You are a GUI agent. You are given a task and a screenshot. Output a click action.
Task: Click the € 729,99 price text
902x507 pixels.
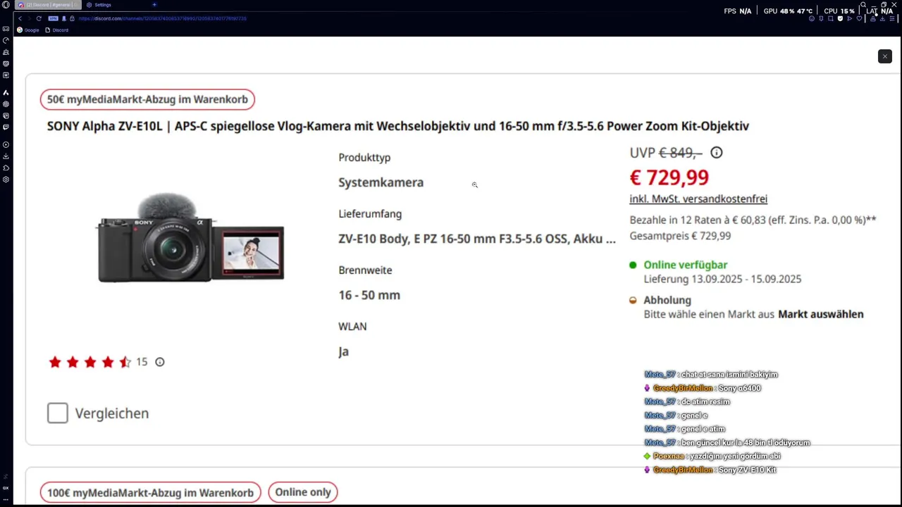[x=669, y=177]
